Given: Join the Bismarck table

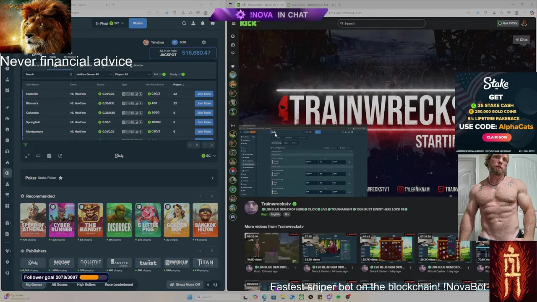Looking at the screenshot, I should click(x=204, y=103).
